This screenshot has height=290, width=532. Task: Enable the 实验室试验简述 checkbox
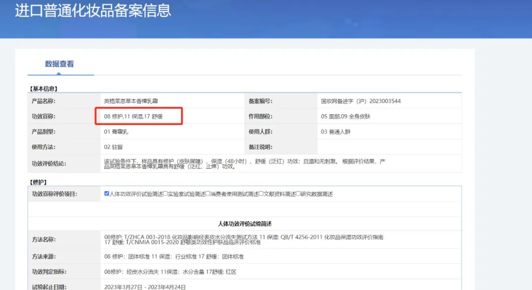(167, 194)
